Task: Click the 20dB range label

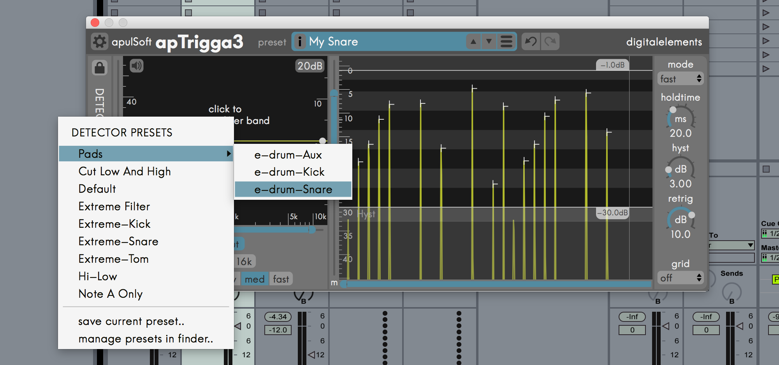Action: (310, 66)
